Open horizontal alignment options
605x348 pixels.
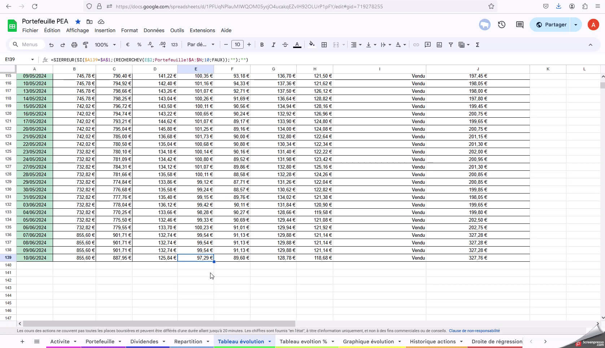point(356,45)
